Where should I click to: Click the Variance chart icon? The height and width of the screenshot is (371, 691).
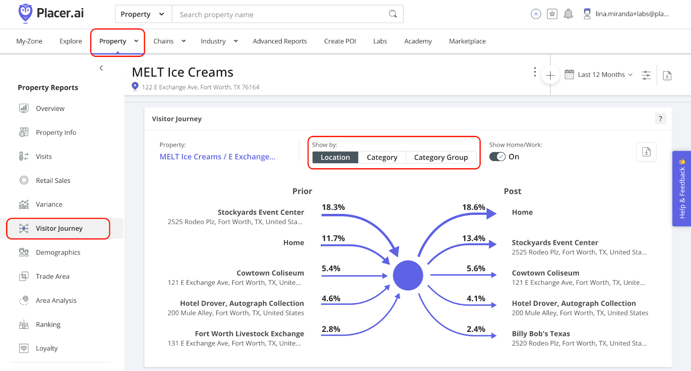(24, 204)
